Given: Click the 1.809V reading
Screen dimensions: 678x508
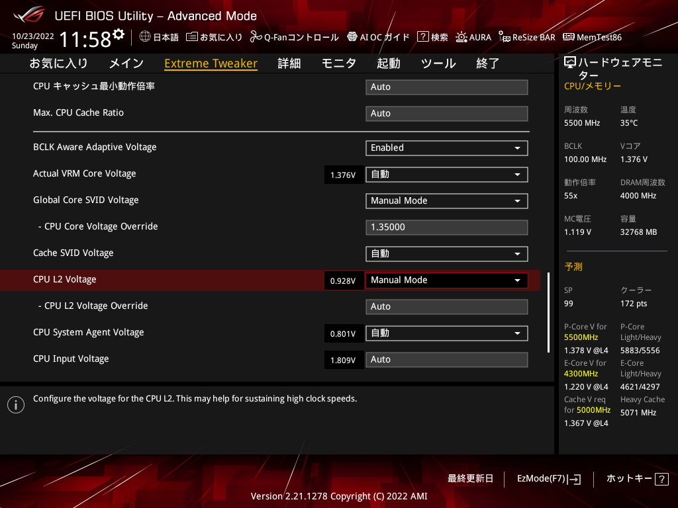Looking at the screenshot, I should [343, 360].
